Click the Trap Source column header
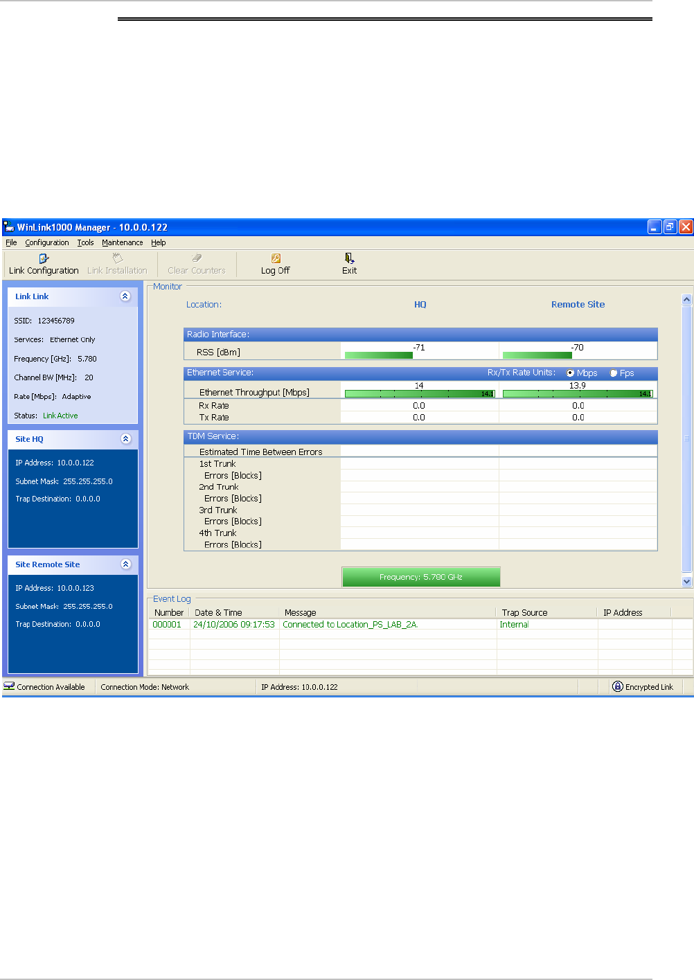 [x=547, y=612]
